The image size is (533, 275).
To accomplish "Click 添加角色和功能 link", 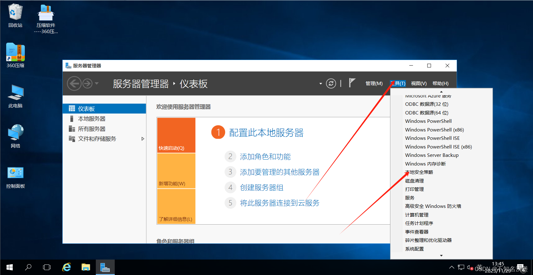I will click(265, 157).
